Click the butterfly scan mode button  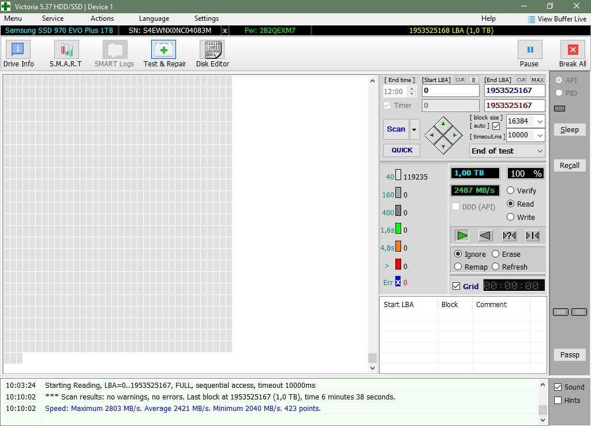point(533,236)
